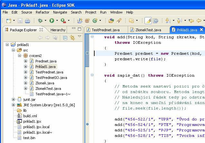Expand the junit.jar node
The height and width of the screenshot is (143, 205).
coord(13,100)
